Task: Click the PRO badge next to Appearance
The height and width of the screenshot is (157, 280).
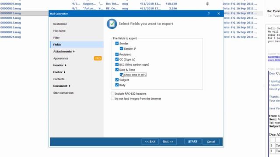Action: coord(98,58)
